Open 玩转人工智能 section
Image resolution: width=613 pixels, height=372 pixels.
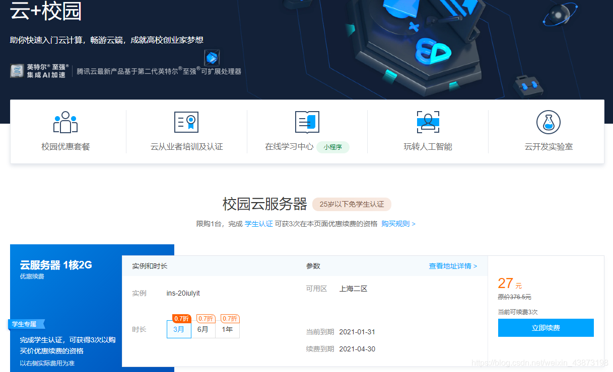[428, 147]
